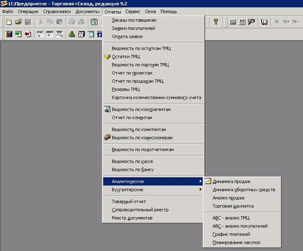
Task: Click the yellow question mark help icon
Action: click(215, 22)
